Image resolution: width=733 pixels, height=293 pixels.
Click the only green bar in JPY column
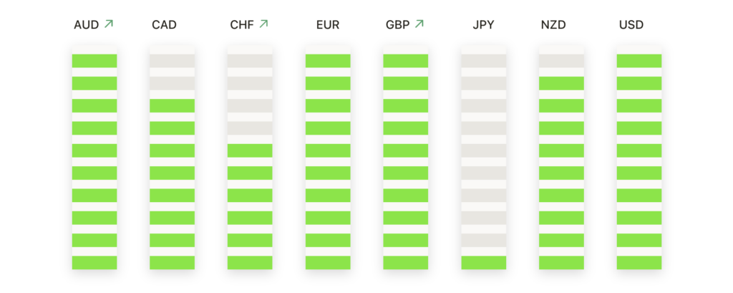click(x=483, y=263)
